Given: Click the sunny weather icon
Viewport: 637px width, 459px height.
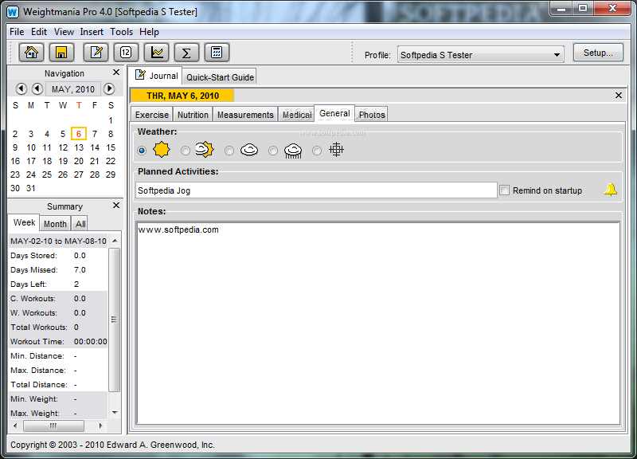Looking at the screenshot, I should pos(162,150).
